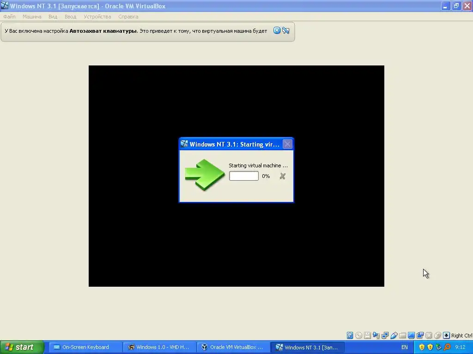Close the Starting virtual machine dialog

click(x=287, y=144)
